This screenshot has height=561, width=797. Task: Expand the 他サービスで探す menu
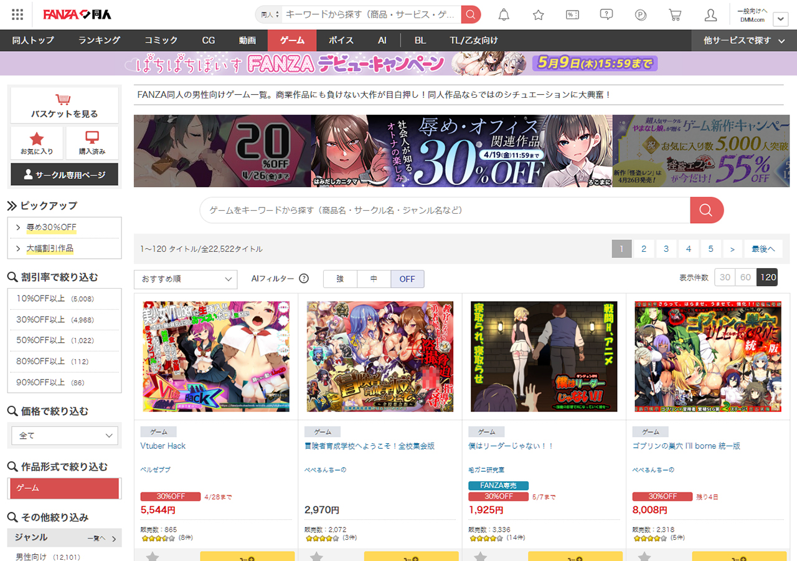coord(744,41)
